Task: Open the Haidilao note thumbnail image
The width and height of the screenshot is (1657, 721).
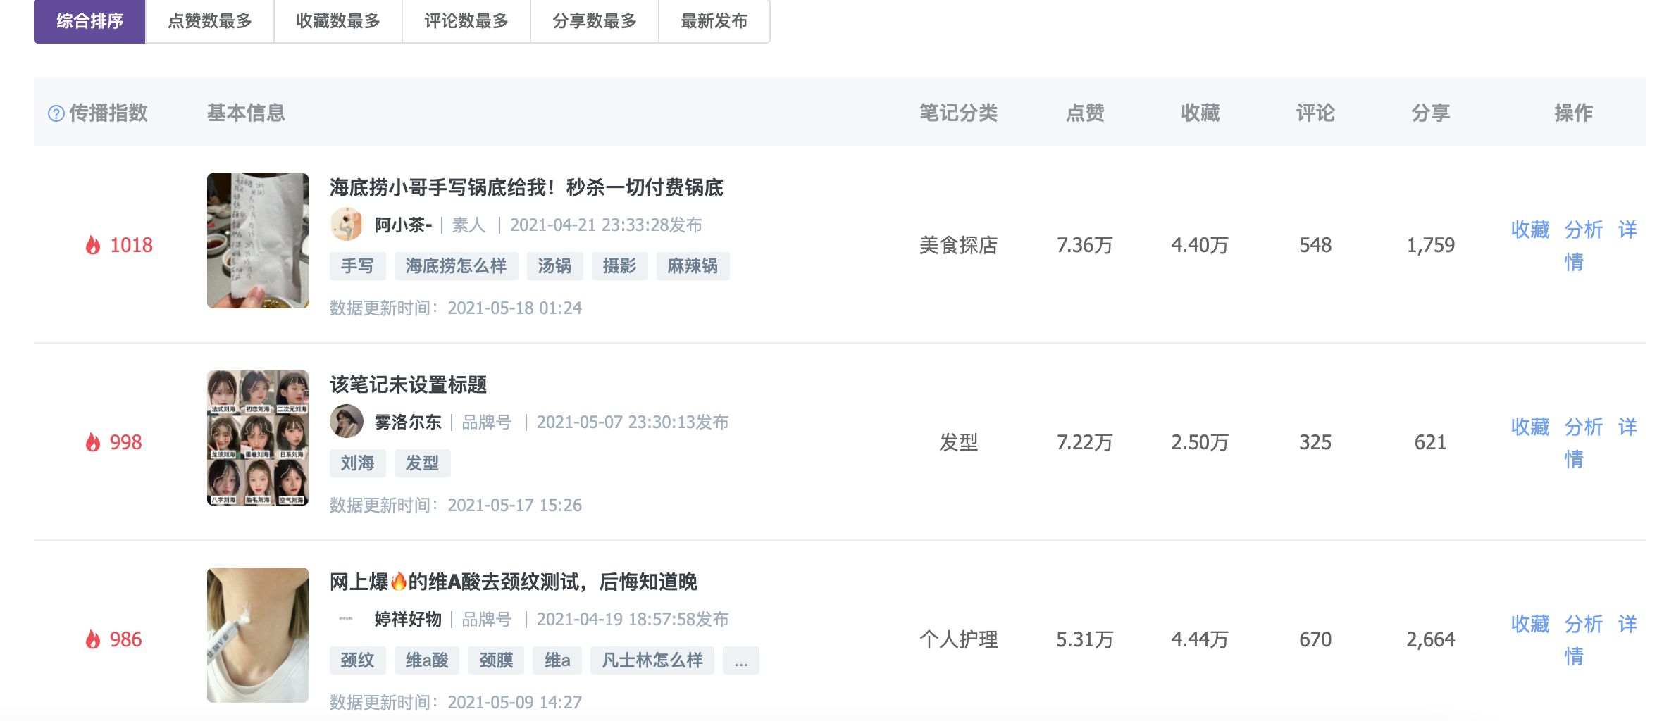Action: click(x=258, y=240)
